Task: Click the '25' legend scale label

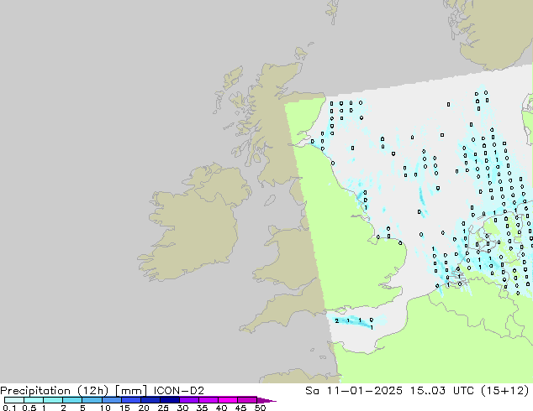Action: (163, 408)
